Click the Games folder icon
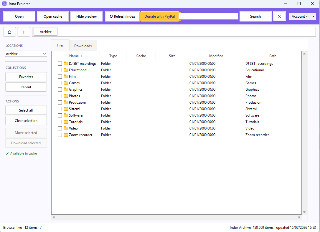The image size is (320, 232). (66, 83)
